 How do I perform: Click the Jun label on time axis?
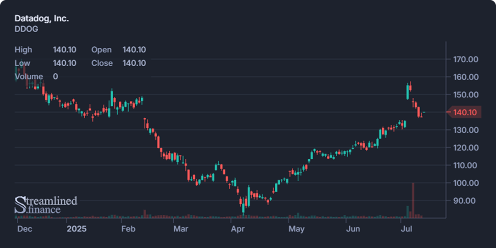tap(353, 229)
